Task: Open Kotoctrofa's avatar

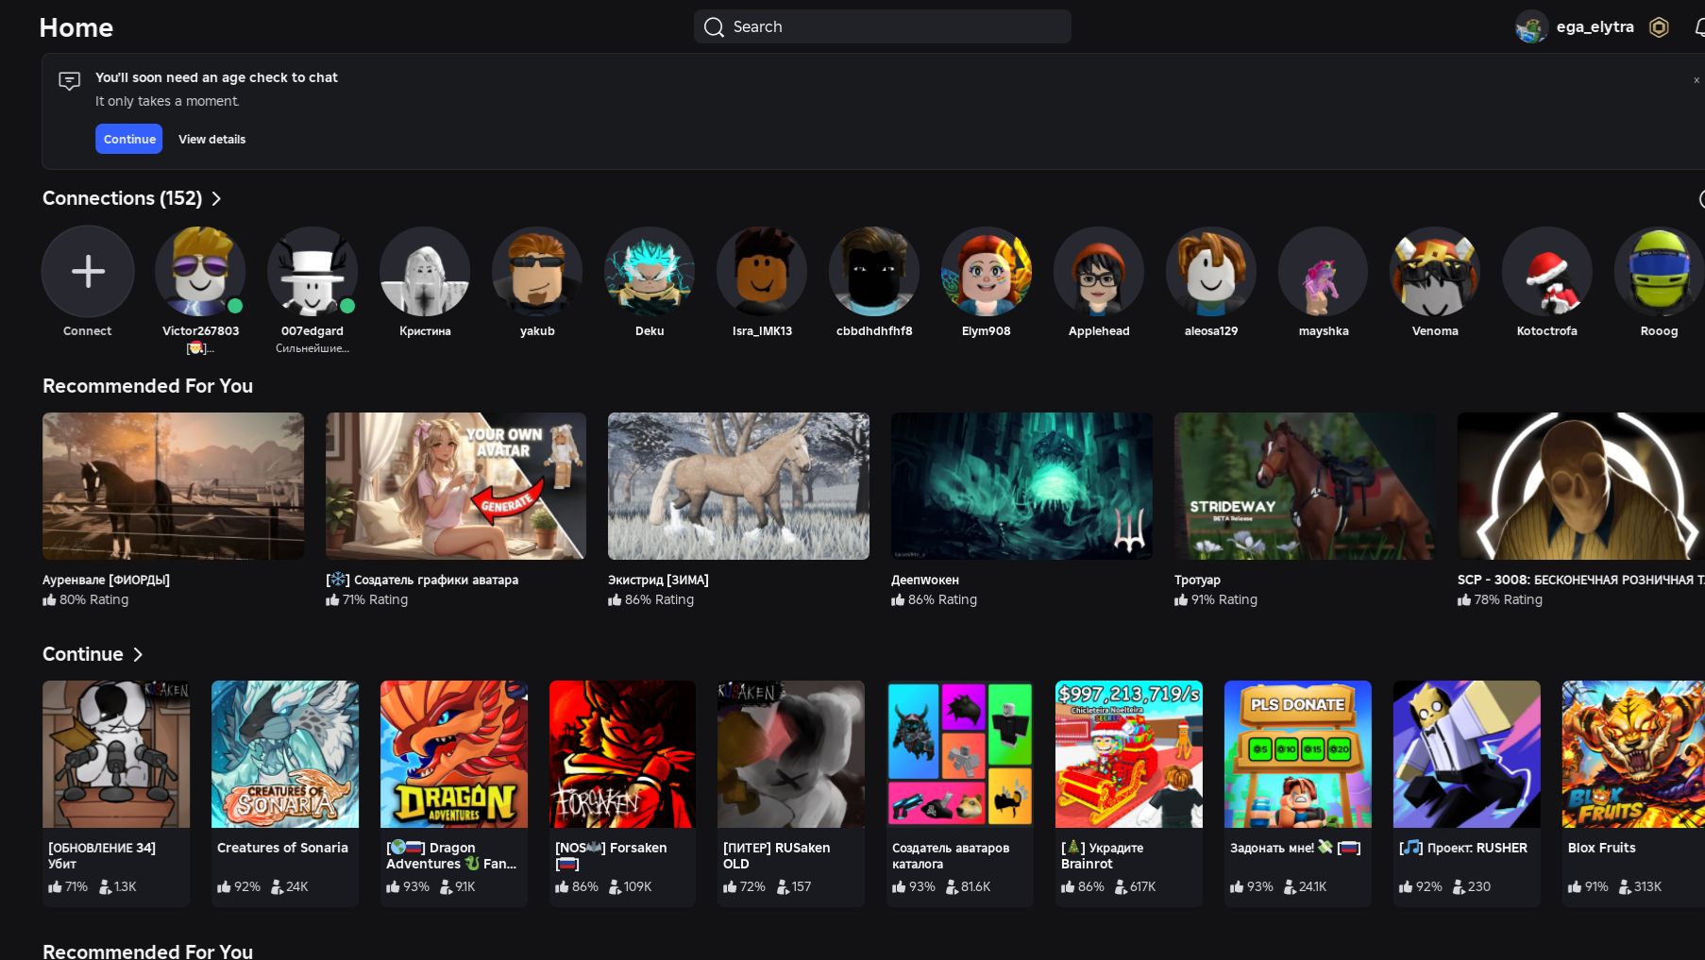Action: [x=1547, y=272]
